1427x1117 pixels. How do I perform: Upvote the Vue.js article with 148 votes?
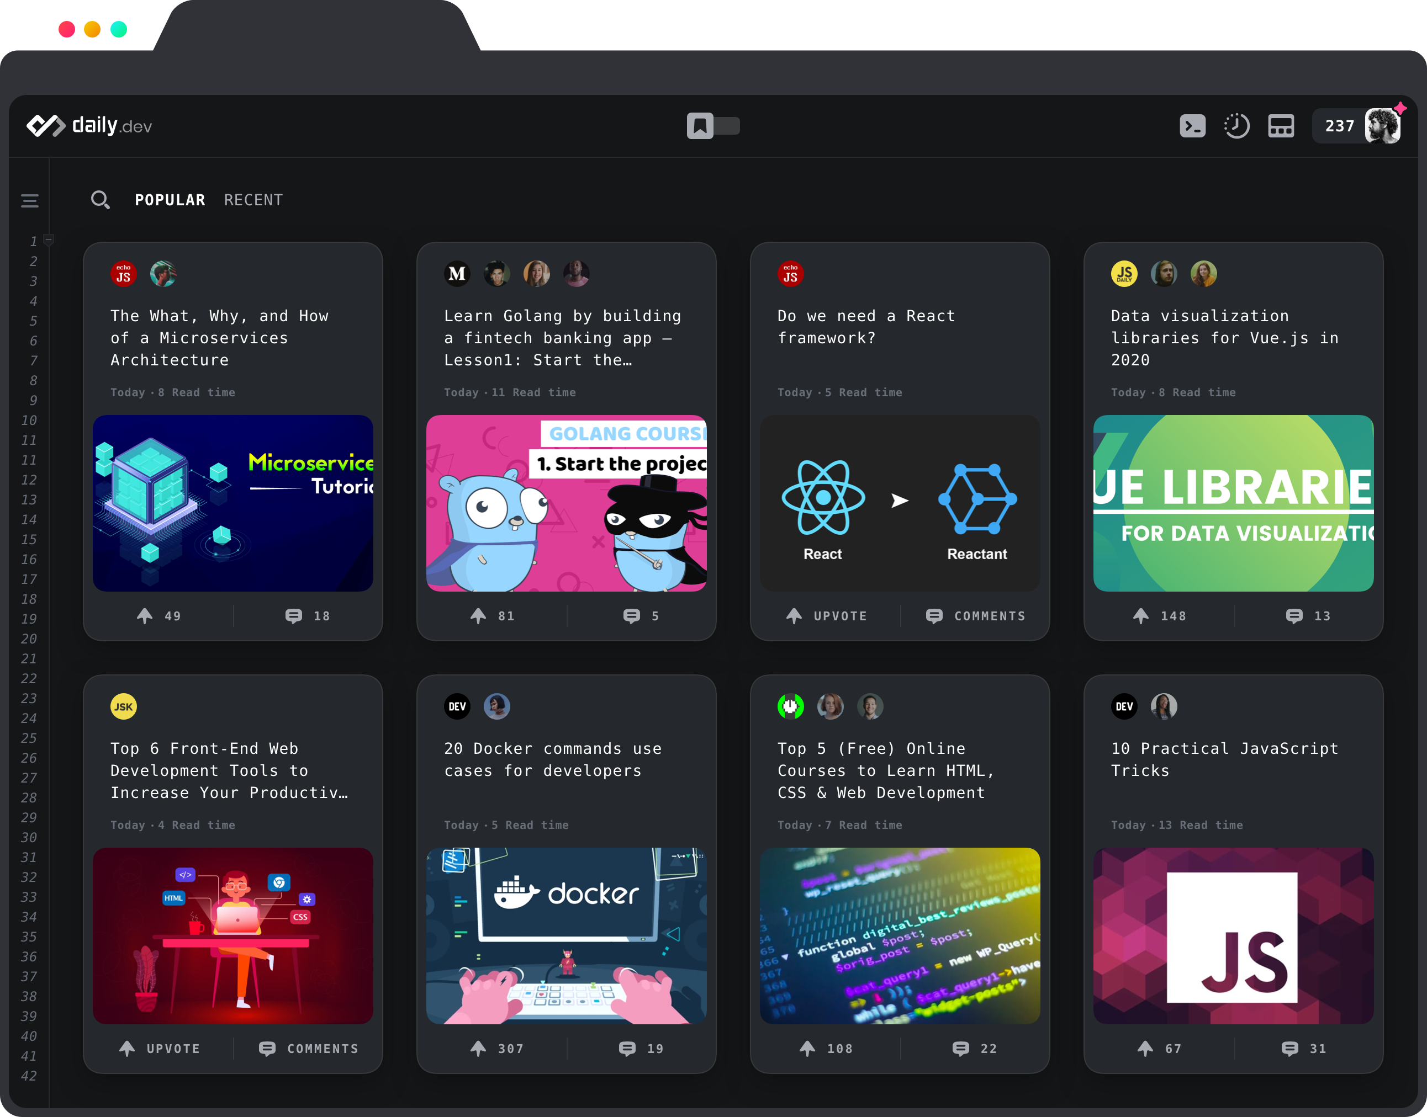click(x=1159, y=616)
